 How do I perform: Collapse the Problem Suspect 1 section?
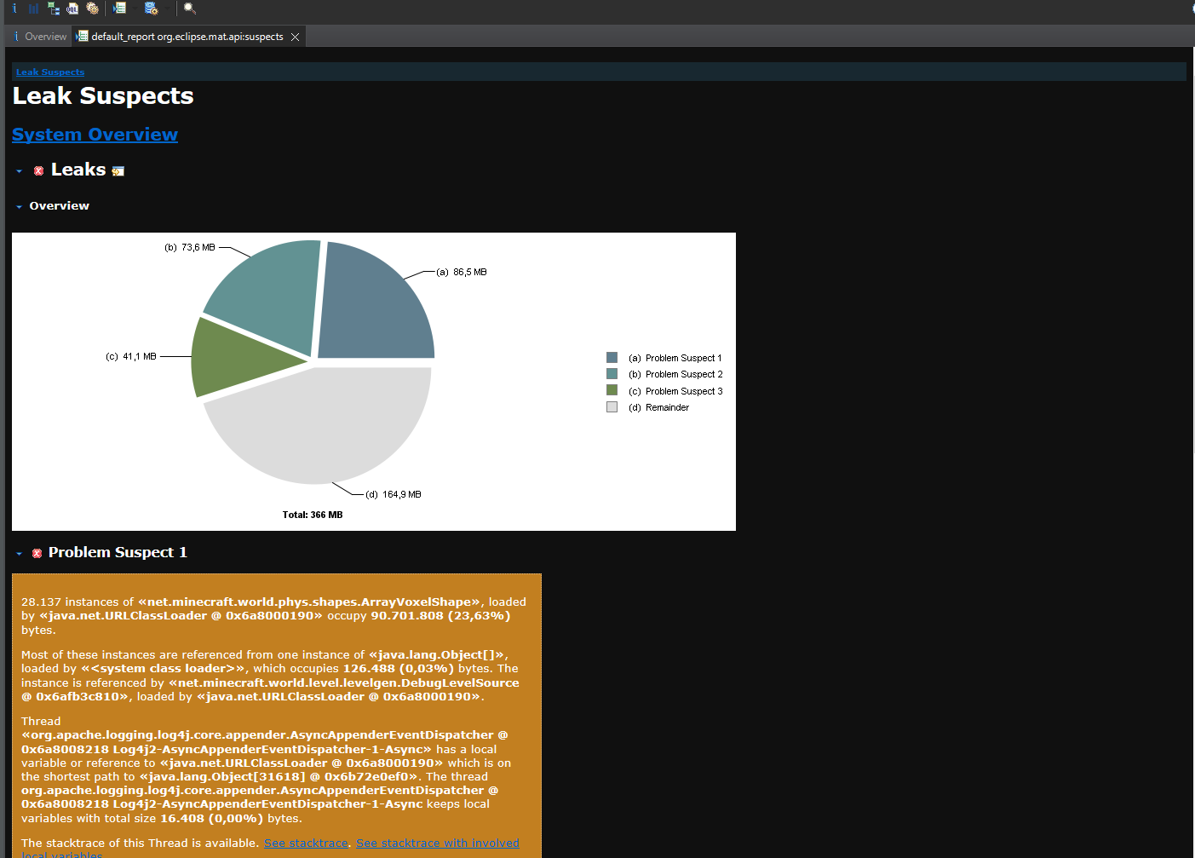pyautogui.click(x=19, y=554)
